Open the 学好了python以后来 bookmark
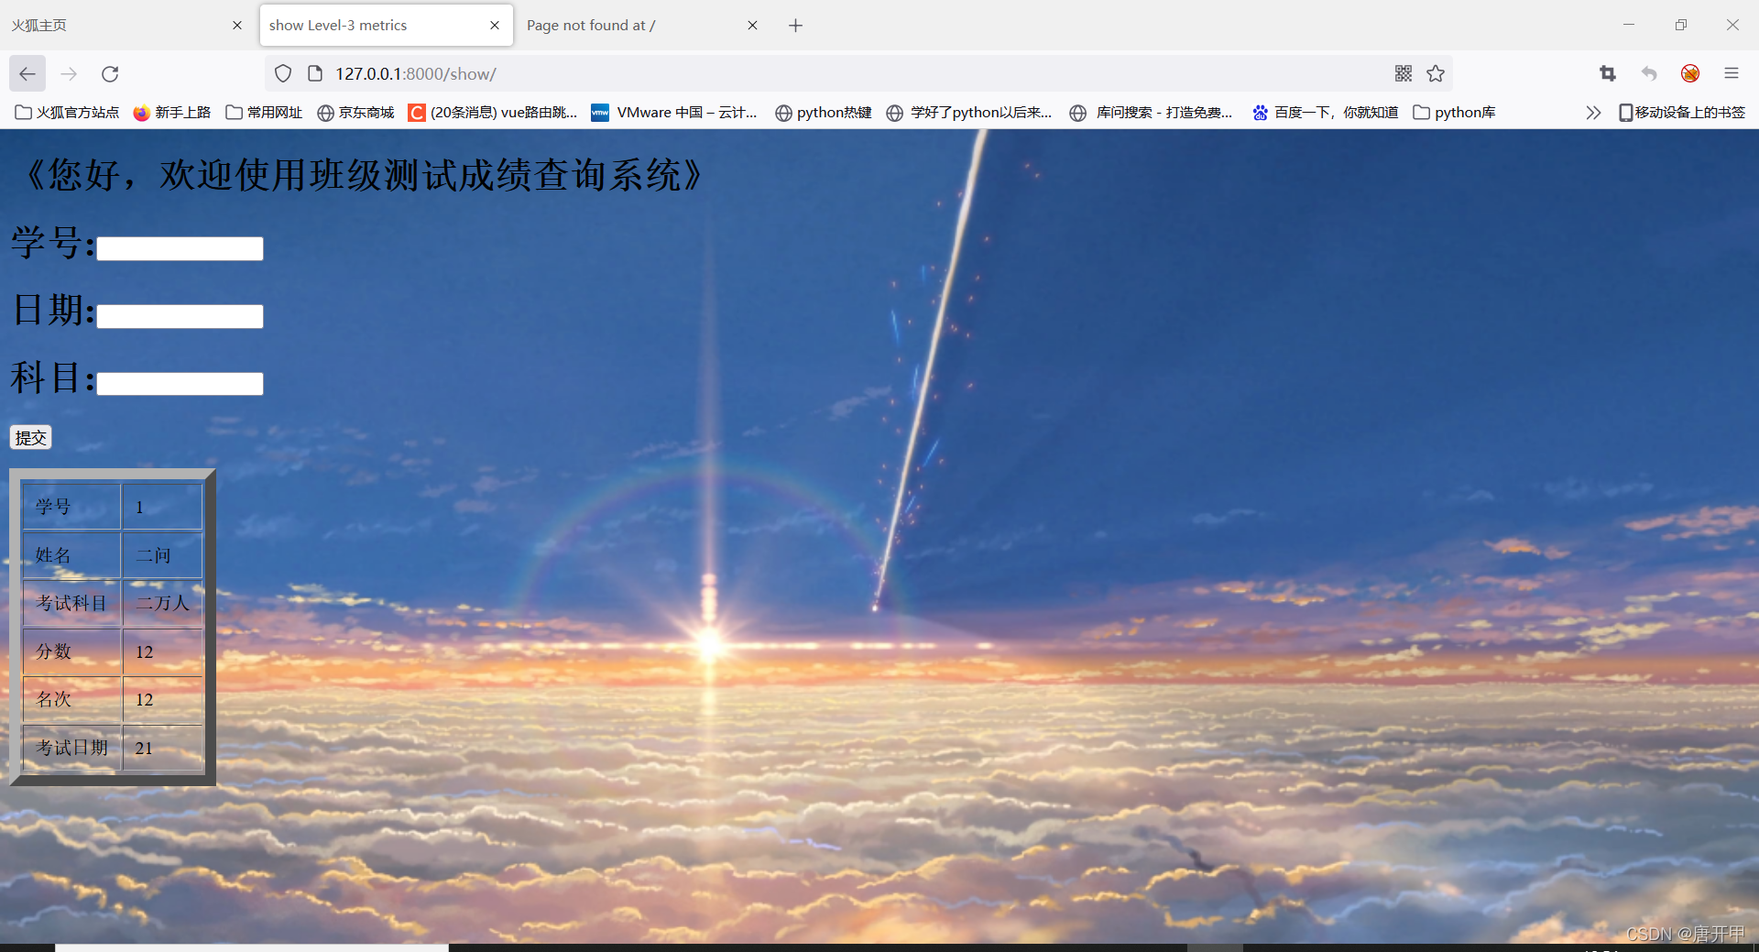1759x952 pixels. 969,113
